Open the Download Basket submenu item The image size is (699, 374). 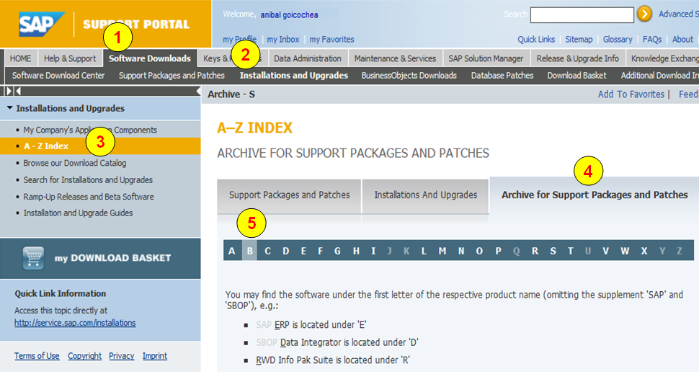[576, 76]
